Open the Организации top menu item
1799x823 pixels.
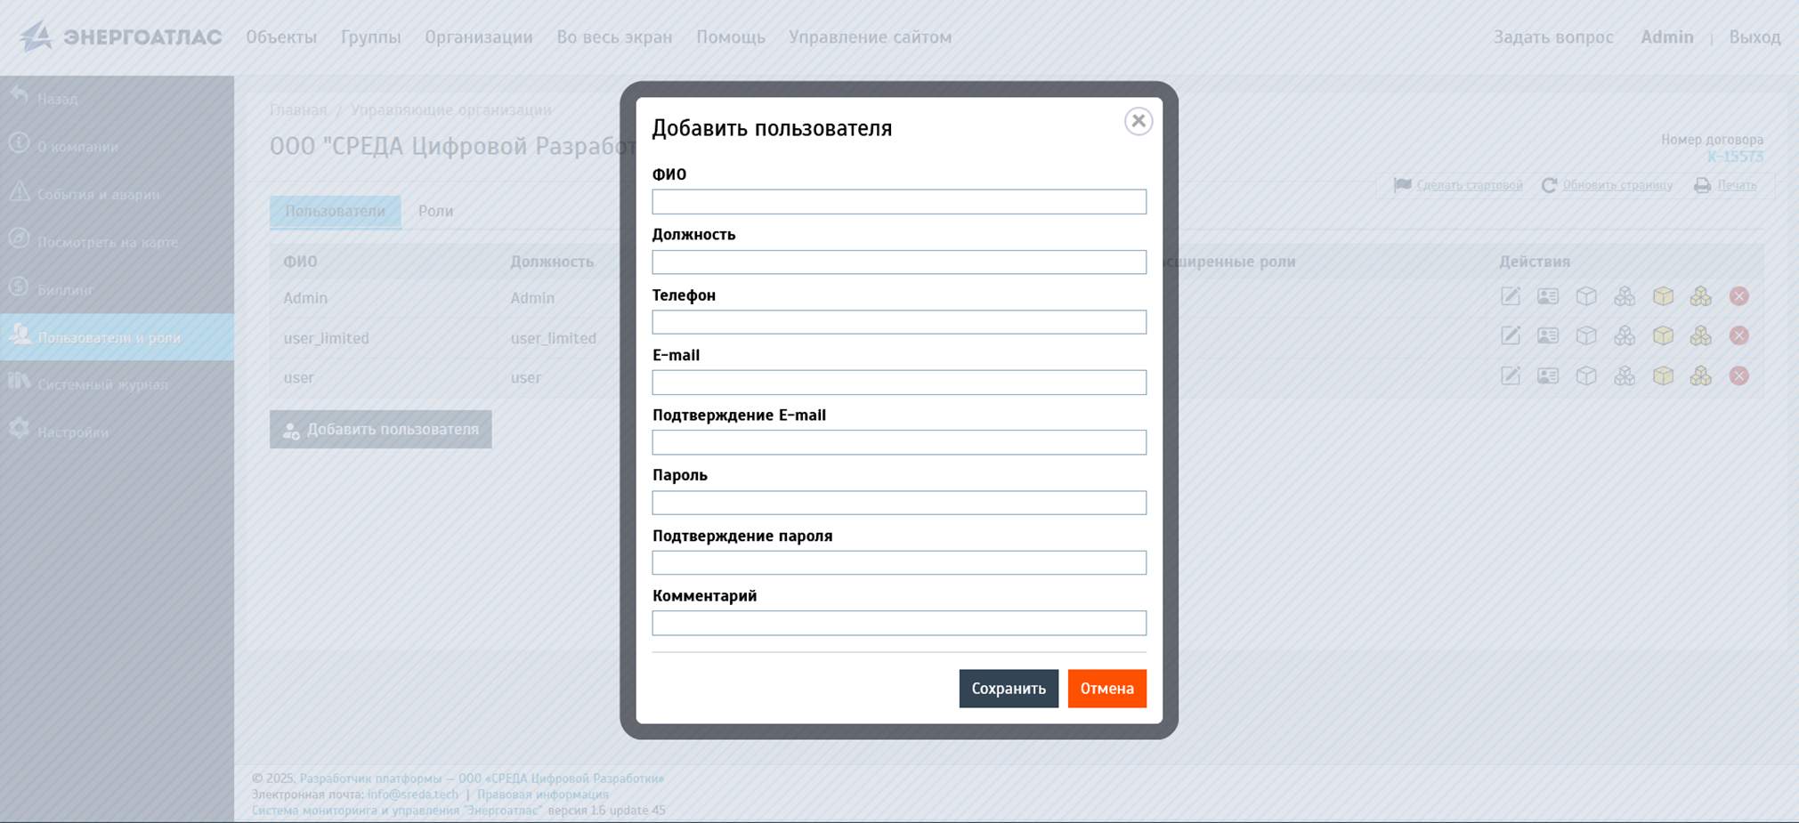(x=478, y=37)
